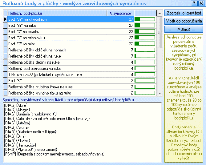Click symptom [DIAG] {Alergia}

(17, 110)
